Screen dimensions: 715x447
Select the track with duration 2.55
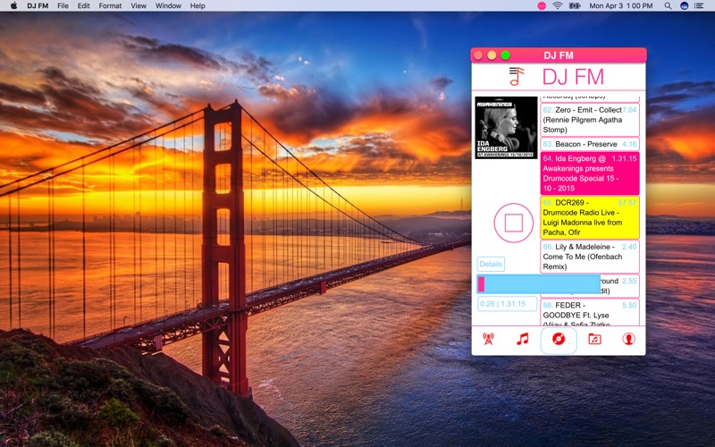[x=619, y=285]
